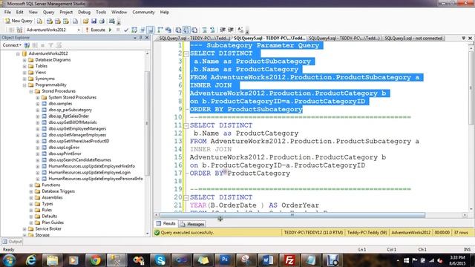Toggle IntelliSense Enabled icon
This screenshot has width=475, height=267.
click(x=150, y=30)
